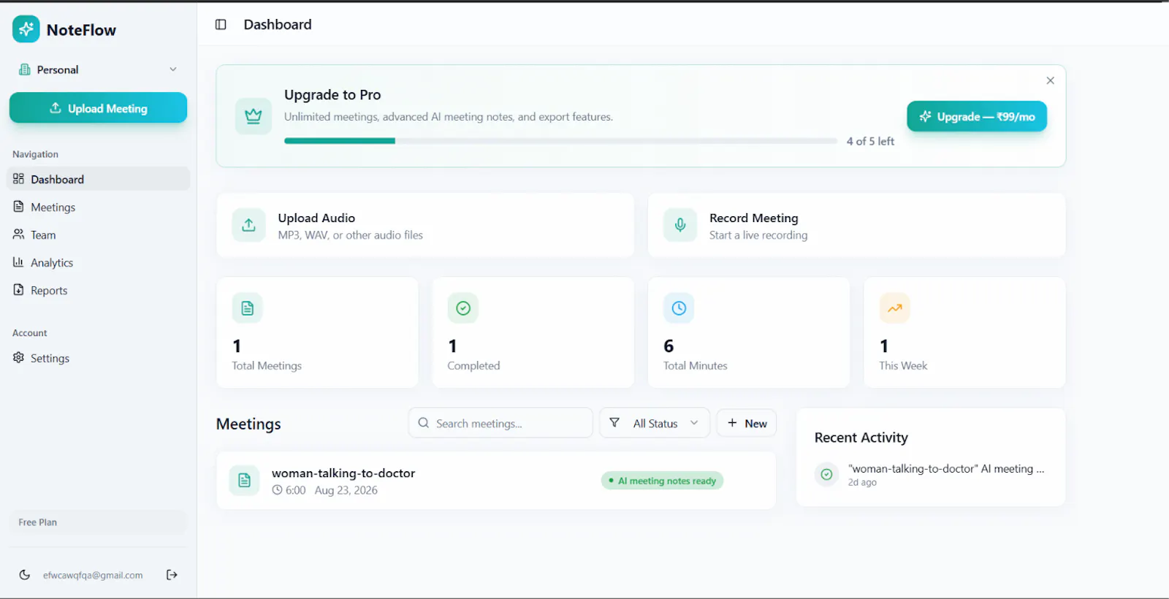The image size is (1169, 599).
Task: Click the This Week trending arrow icon
Action: coord(894,308)
